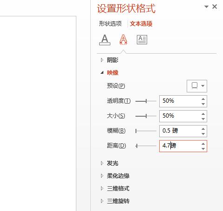Increase 距离 with the up arrow
Viewport: 223px width, 211px height.
[203, 144]
